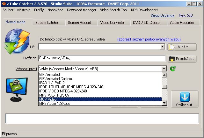The image size is (204, 138).
Task: Open the zobrazit seznam podporovaných webu link
Action: pyautogui.click(x=149, y=39)
